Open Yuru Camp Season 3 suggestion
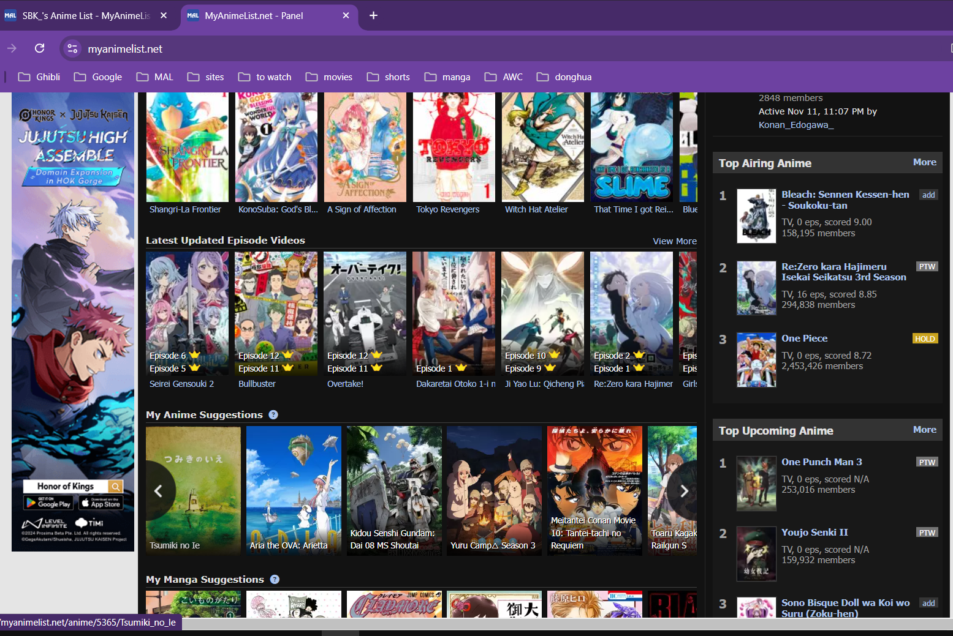This screenshot has width=953, height=636. 494,491
